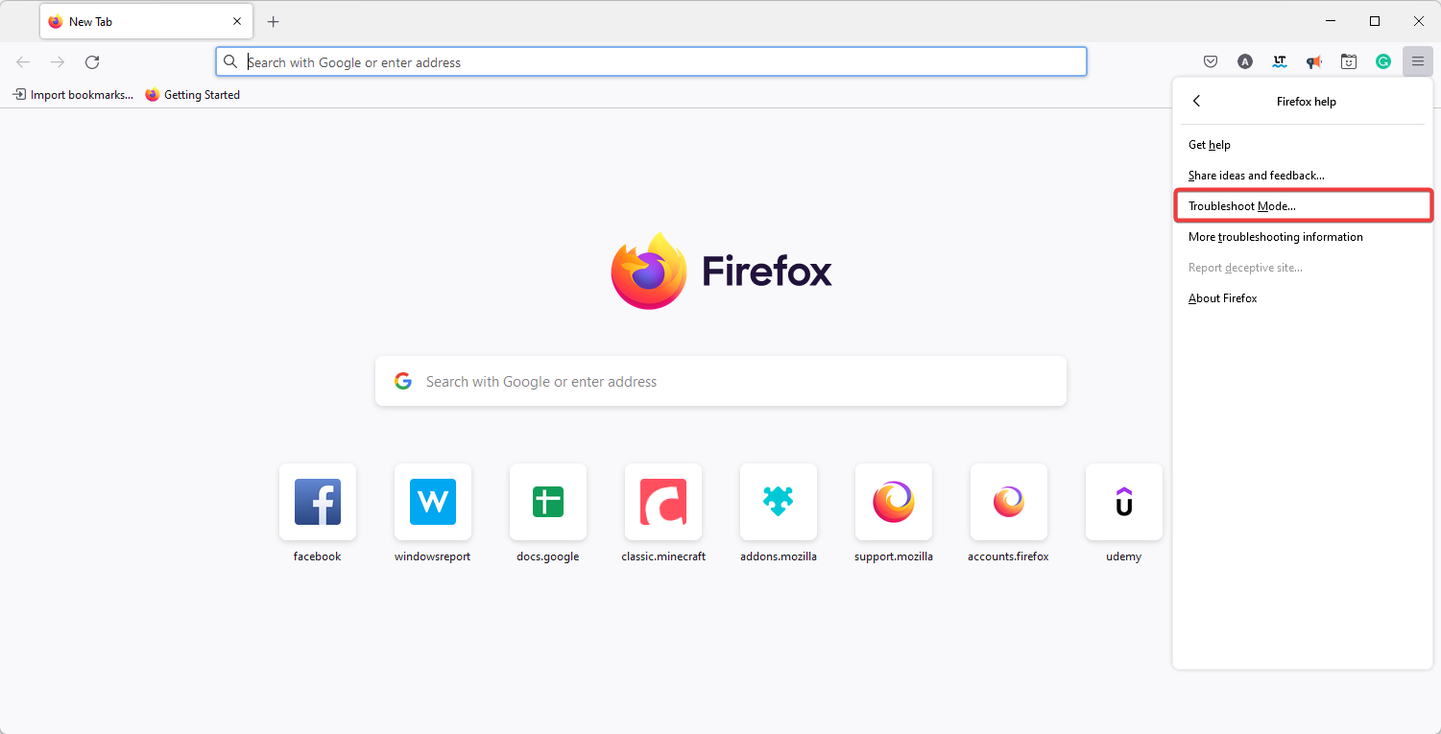Go back using the back arrow
The image size is (1441, 734).
point(23,61)
